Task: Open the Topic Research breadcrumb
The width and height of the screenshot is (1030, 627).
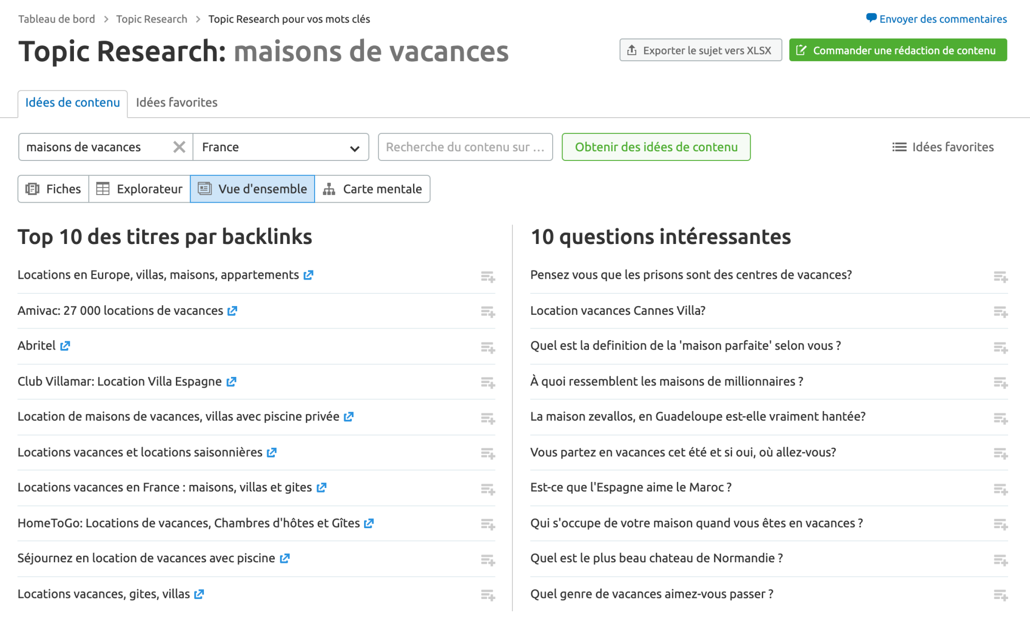Action: (x=151, y=19)
